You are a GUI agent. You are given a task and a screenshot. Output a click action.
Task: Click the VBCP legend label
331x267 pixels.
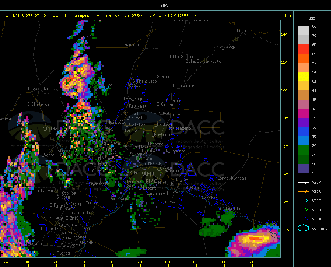pyautogui.click(x=316, y=182)
